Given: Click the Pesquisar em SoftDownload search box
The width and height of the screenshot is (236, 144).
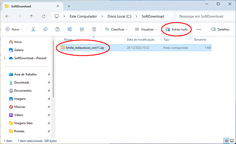Looking at the screenshot, I should [206, 16].
